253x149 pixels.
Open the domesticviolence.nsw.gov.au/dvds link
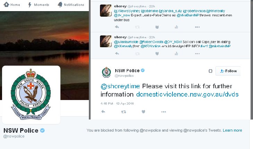tap(187, 94)
